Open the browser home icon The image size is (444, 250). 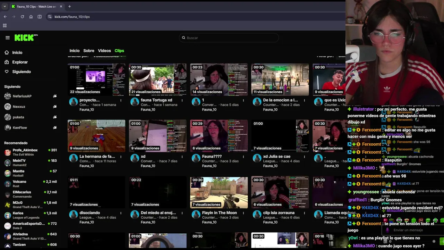tap(31, 17)
